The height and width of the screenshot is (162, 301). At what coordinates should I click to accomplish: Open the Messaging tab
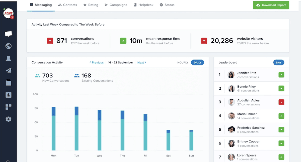coord(41,5)
